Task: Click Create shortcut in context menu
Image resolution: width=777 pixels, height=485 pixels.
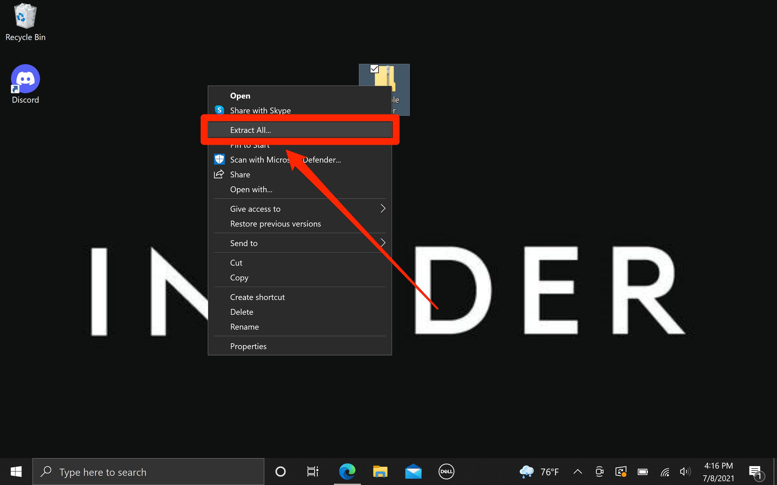Action: point(257,297)
